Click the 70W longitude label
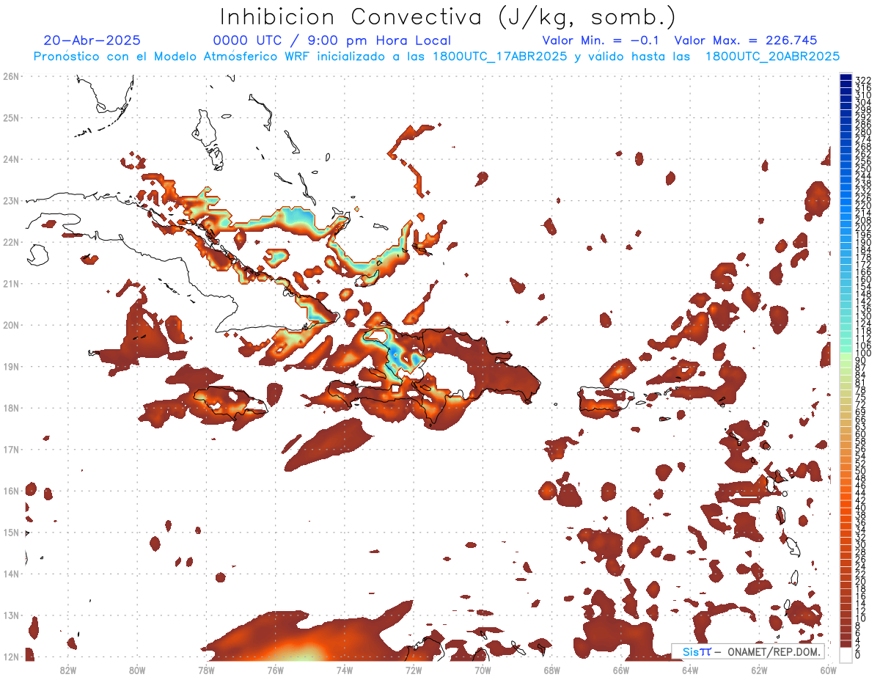880x680 pixels. point(483,669)
